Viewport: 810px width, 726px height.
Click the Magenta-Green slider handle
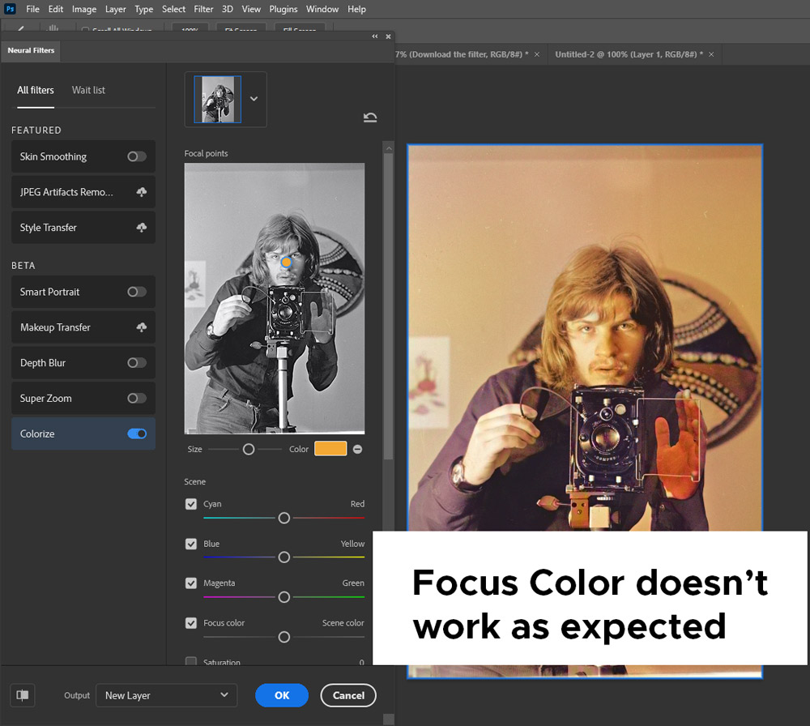coord(284,597)
